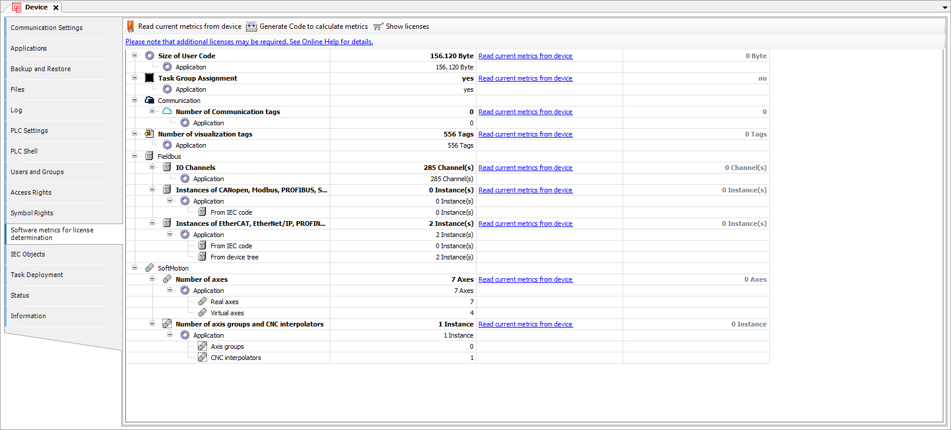Open the Online Help license note link

click(x=249, y=42)
